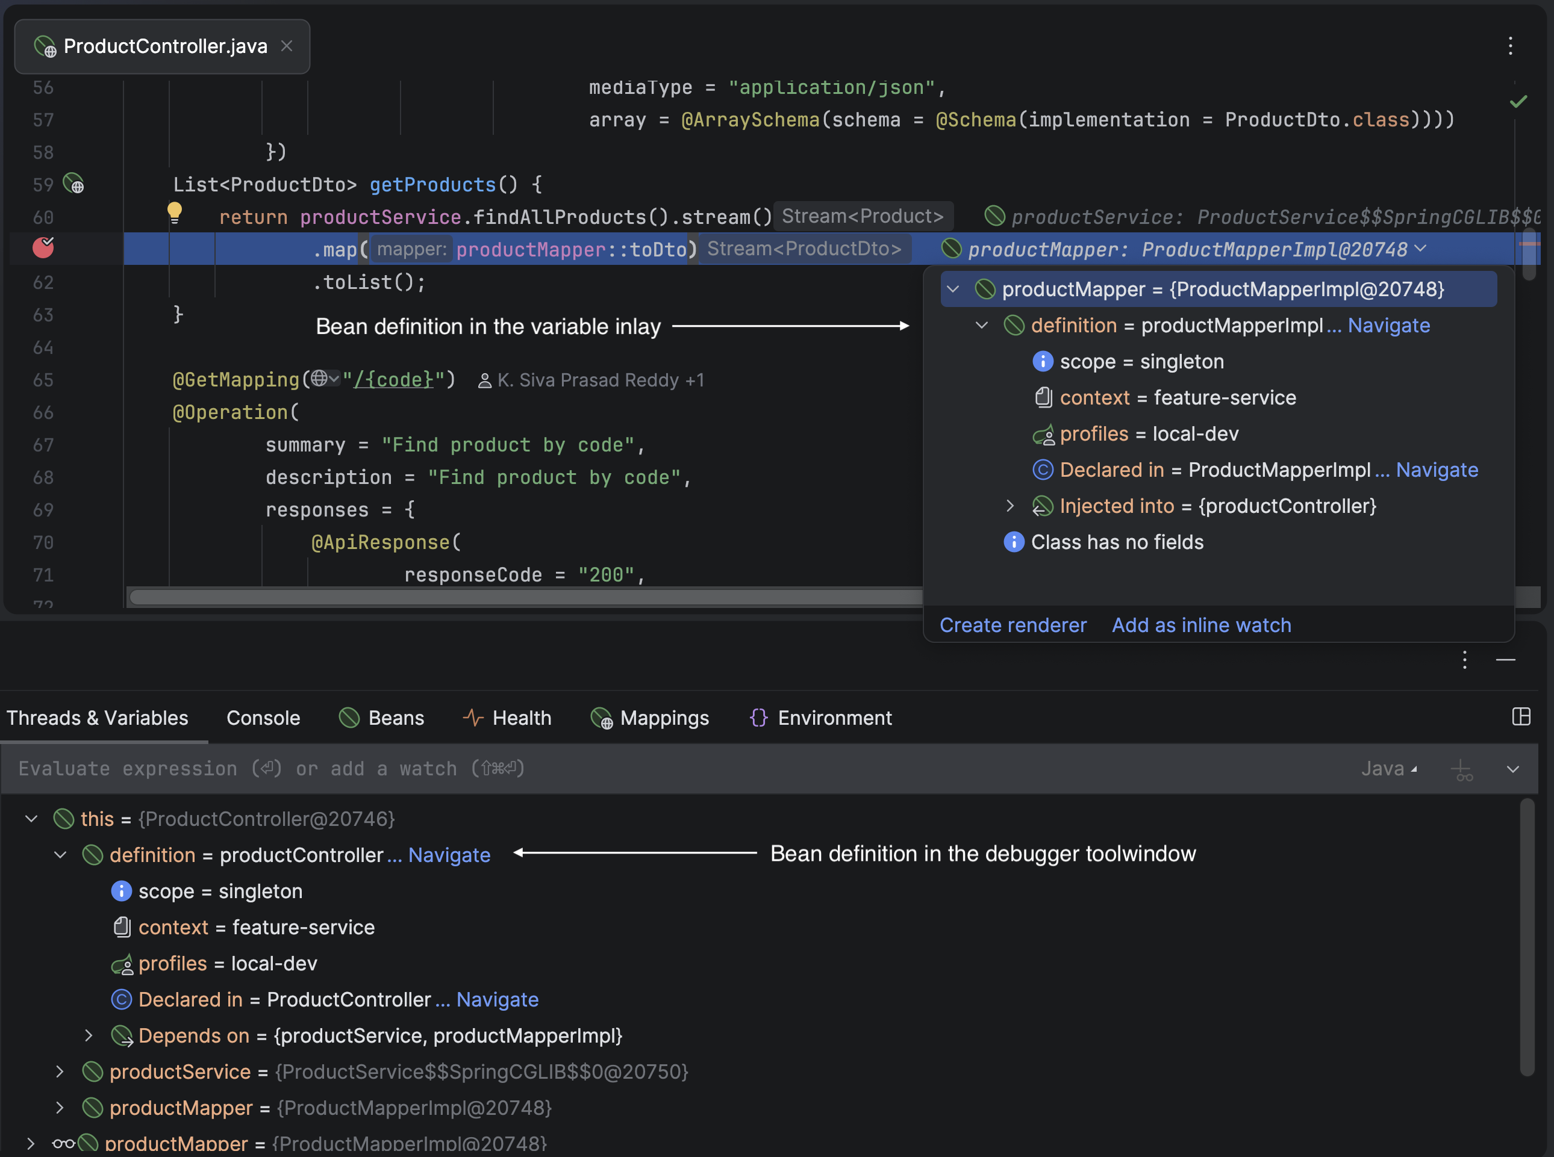Expand the productMapper inlay hint chevron
This screenshot has width=1554, height=1157.
1420,249
